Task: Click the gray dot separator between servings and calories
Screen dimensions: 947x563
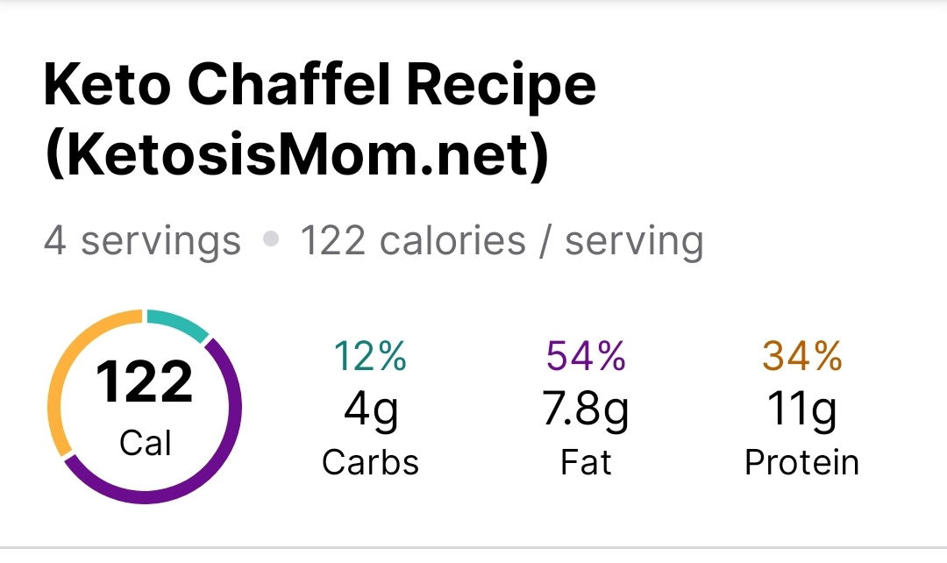Action: pyautogui.click(x=271, y=239)
